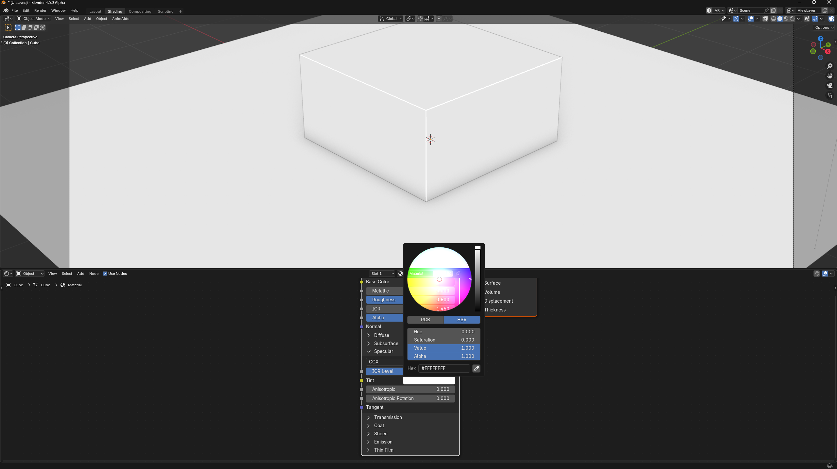The height and width of the screenshot is (469, 837).
Task: Click the Tint color swatch
Action: click(x=429, y=380)
